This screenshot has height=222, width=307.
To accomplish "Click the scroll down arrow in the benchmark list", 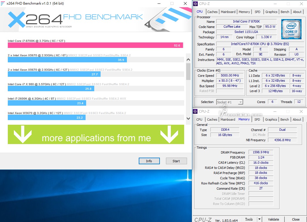I will pyautogui.click(x=188, y=118).
